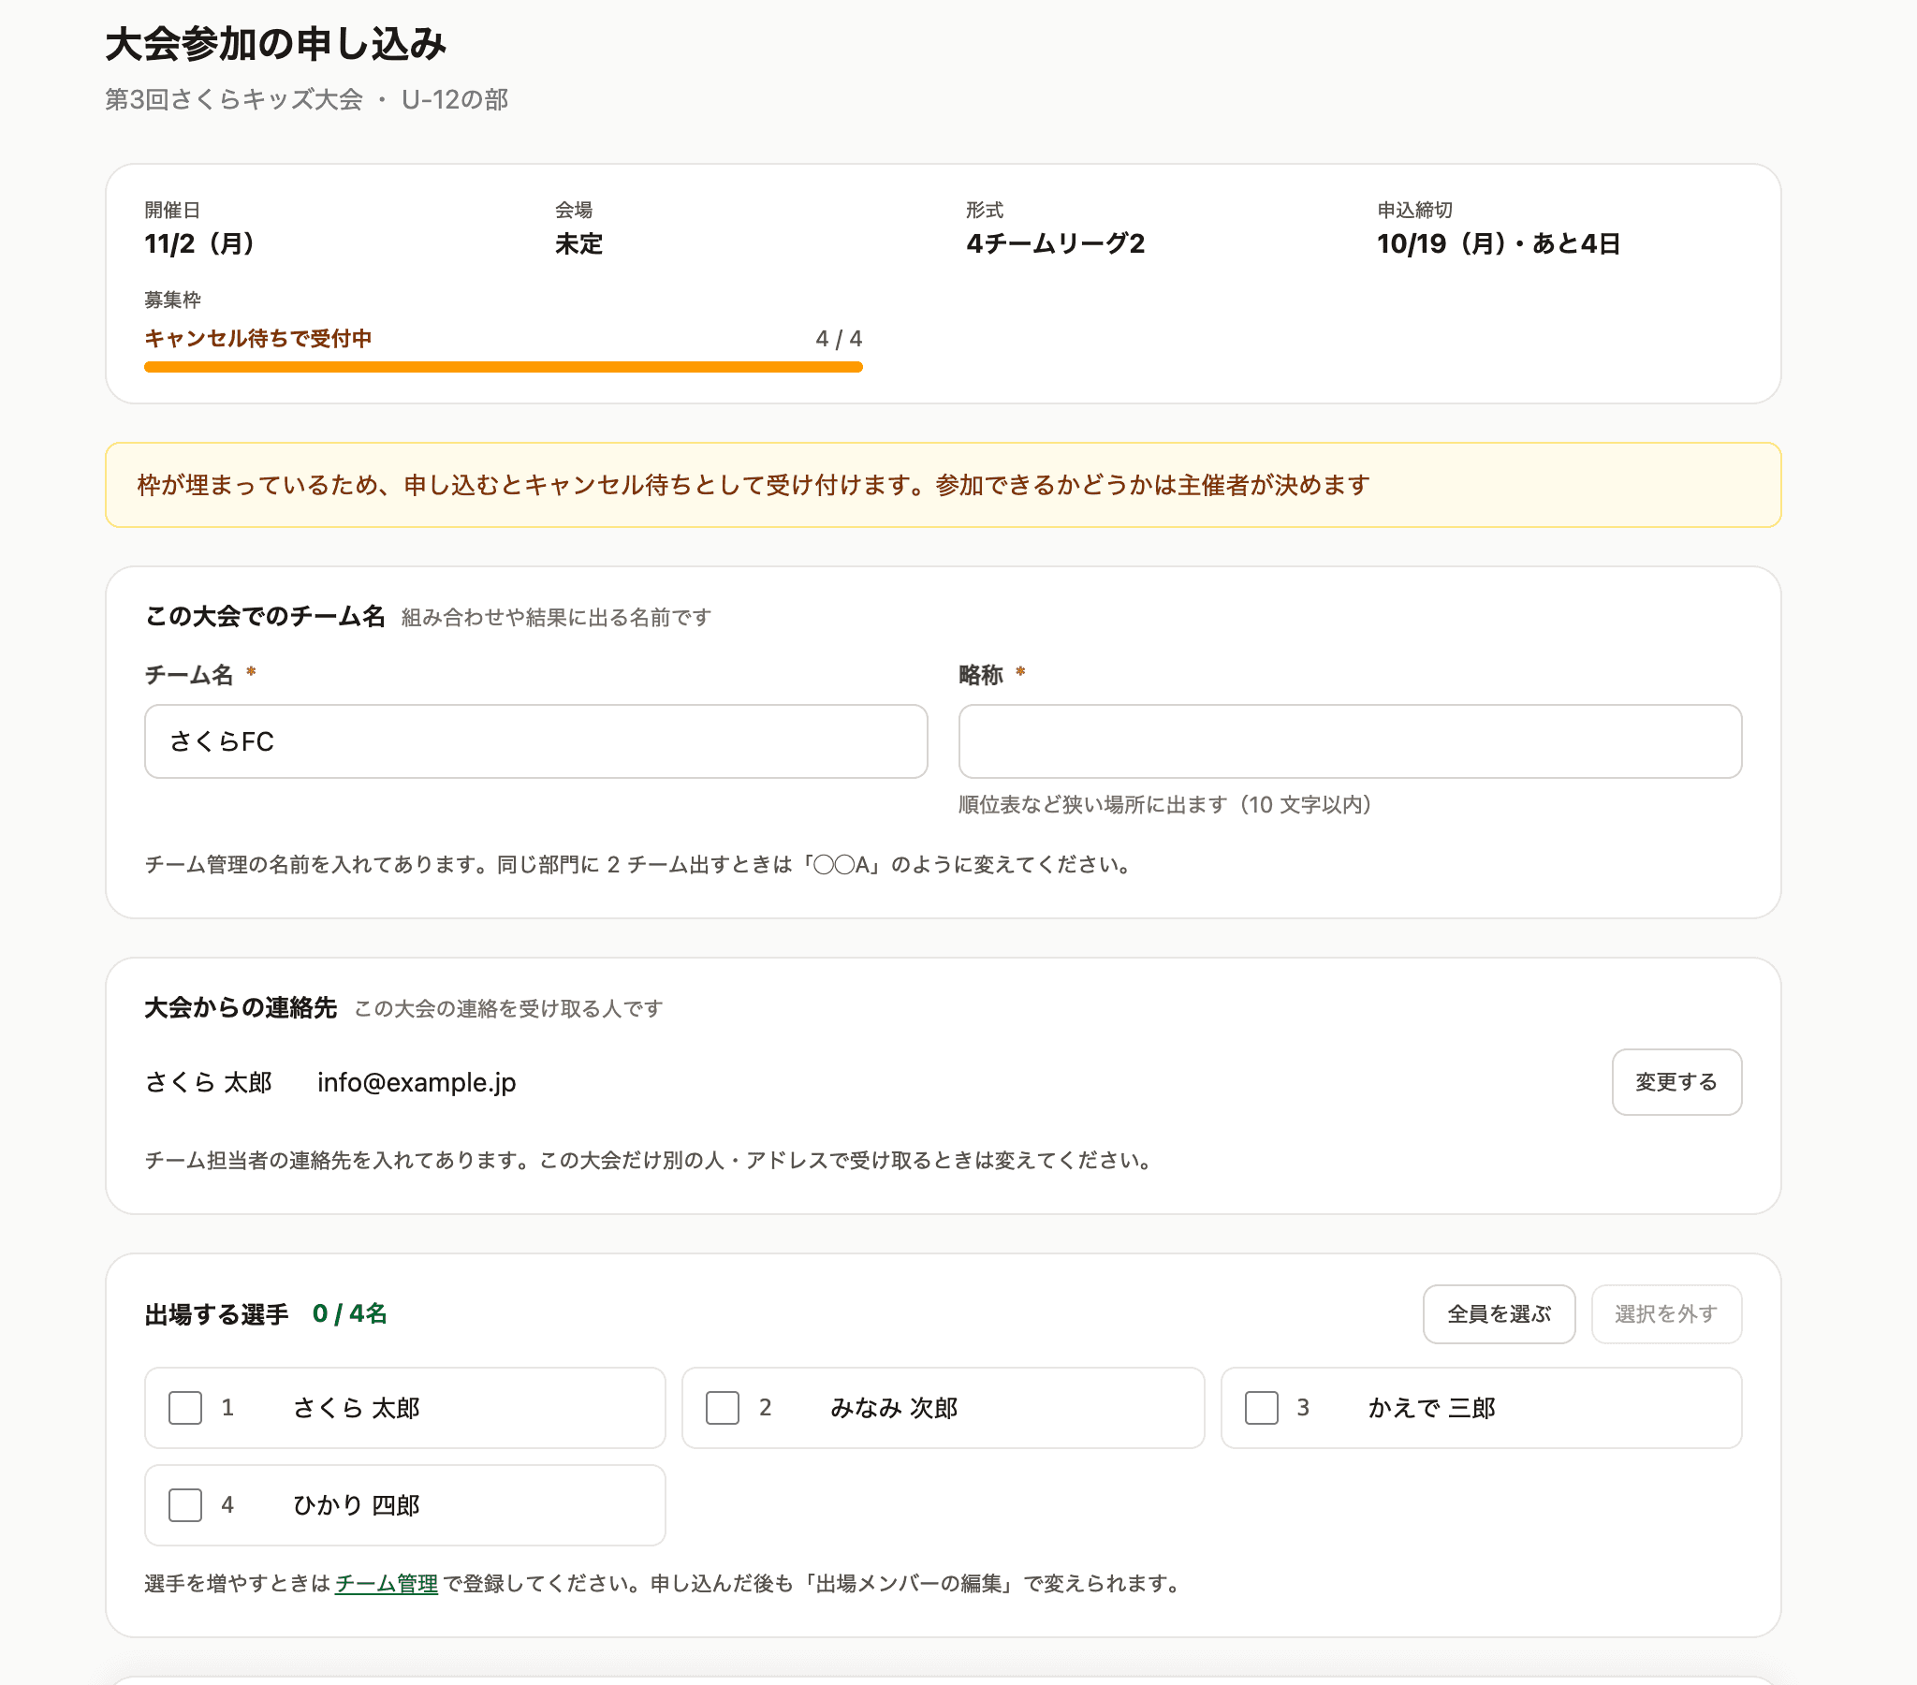
Task: Click the 大会参加の申し込み page heading
Action: 275,44
